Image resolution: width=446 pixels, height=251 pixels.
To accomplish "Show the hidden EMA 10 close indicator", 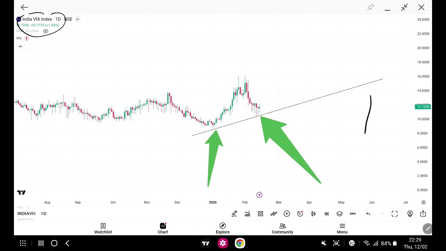I will (x=46, y=31).
